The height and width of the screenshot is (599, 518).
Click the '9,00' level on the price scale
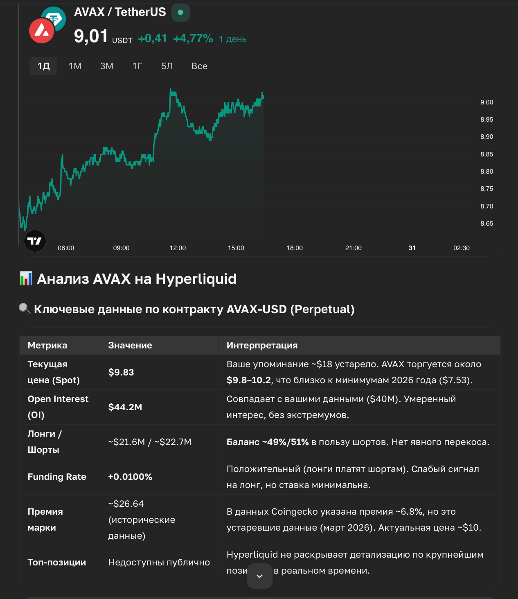coord(486,102)
